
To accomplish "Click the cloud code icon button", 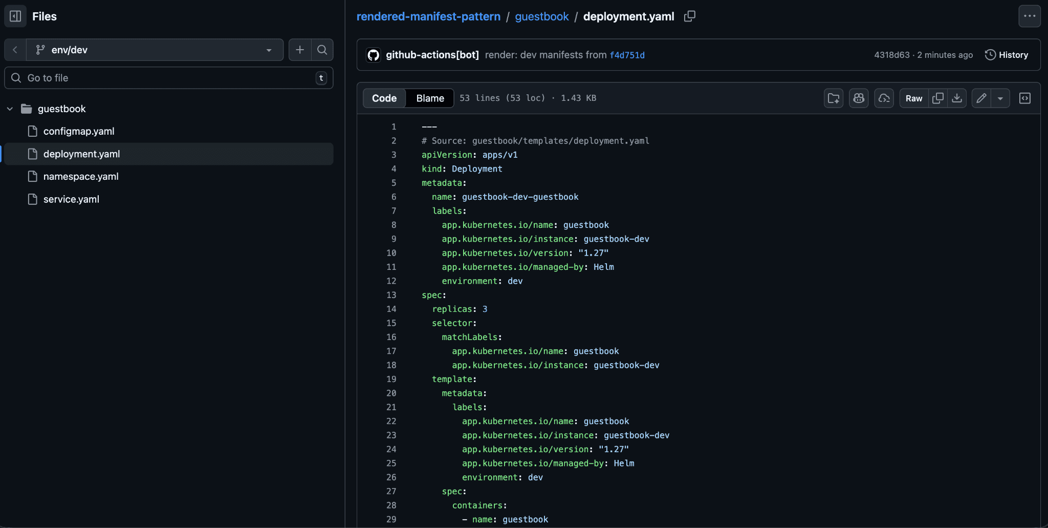I will pos(884,98).
